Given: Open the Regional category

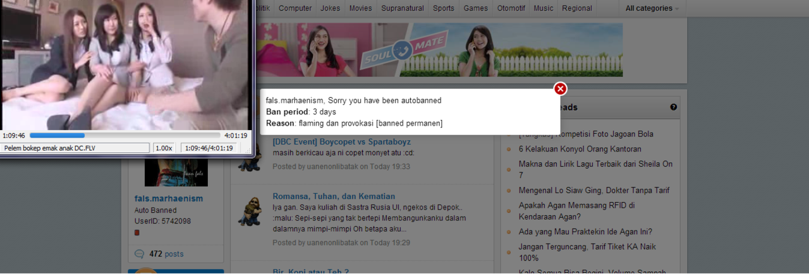Looking at the screenshot, I should [x=577, y=8].
